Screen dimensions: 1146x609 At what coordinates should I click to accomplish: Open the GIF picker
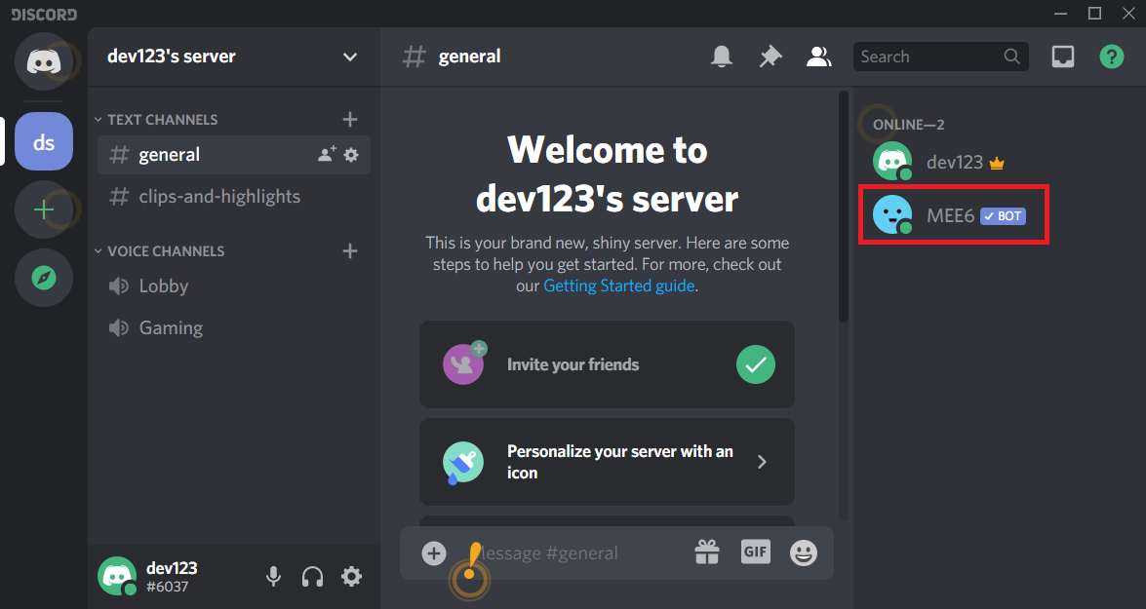755,552
